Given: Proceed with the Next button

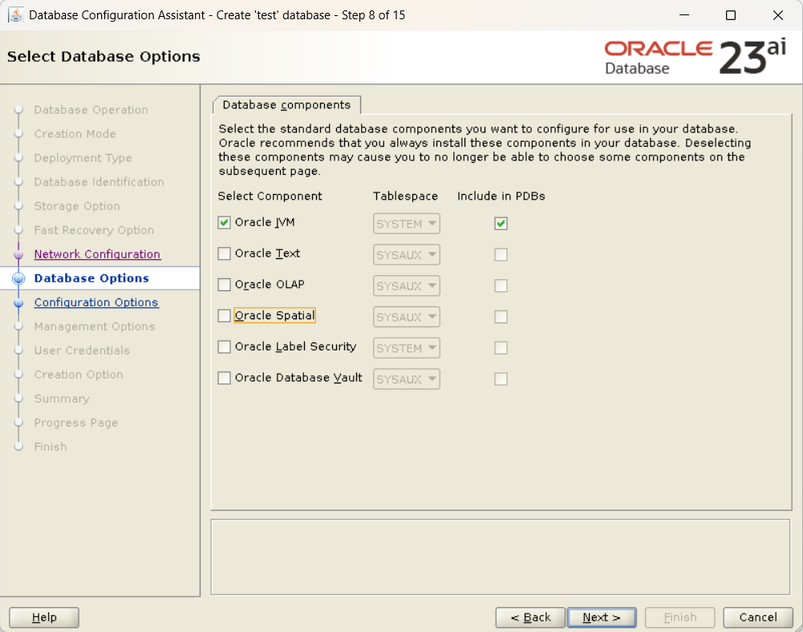Looking at the screenshot, I should (x=601, y=617).
